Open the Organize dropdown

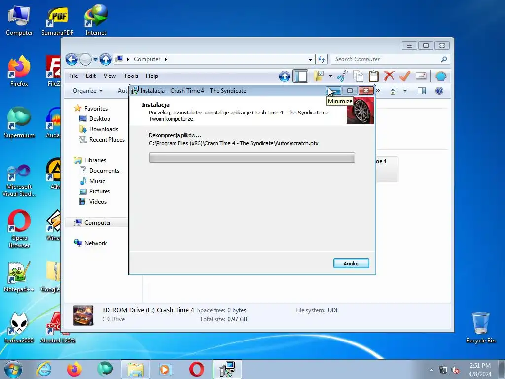point(88,91)
